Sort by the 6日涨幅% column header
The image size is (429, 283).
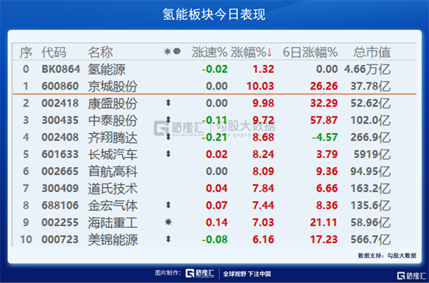click(x=310, y=52)
